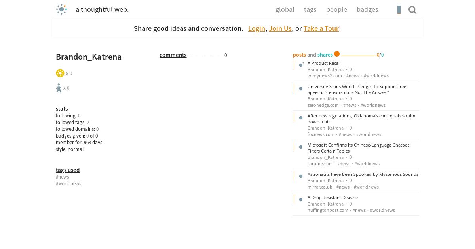Open the global menu item
The image size is (475, 249).
click(x=285, y=9)
